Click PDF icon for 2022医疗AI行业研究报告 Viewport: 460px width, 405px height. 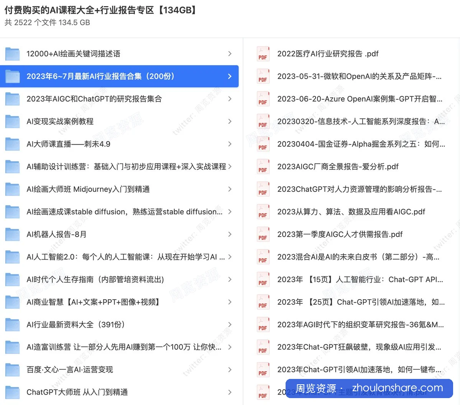click(x=263, y=54)
